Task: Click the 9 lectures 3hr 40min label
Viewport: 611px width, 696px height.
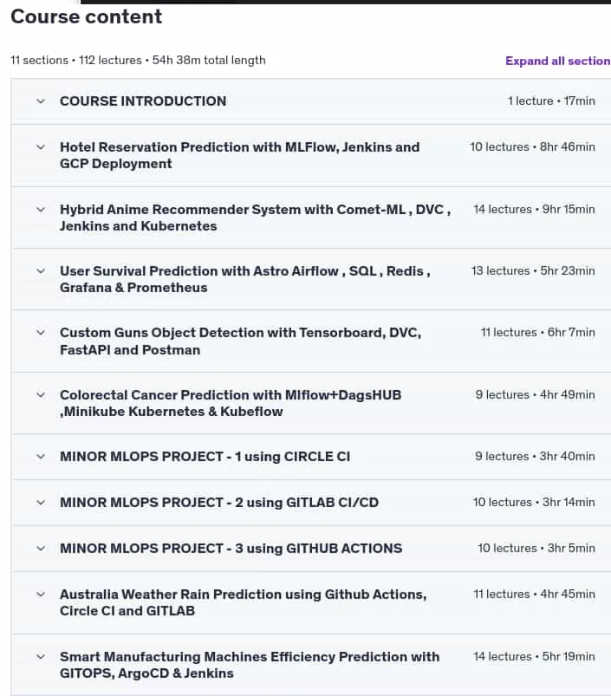Action: [x=535, y=456]
